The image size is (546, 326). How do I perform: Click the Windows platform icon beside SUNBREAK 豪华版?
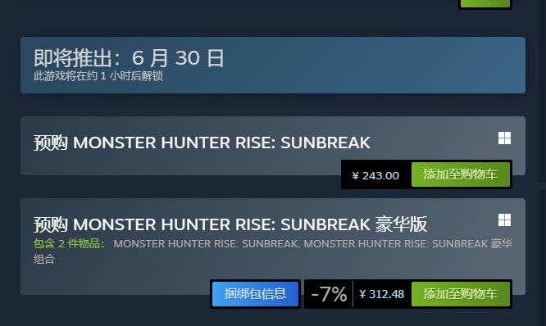(504, 220)
